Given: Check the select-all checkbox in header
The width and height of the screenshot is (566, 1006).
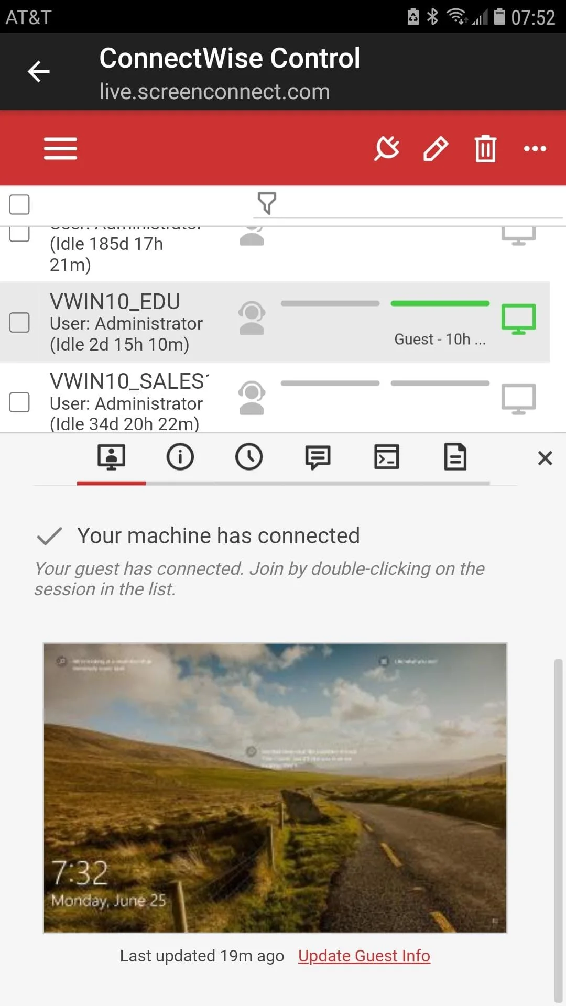Looking at the screenshot, I should pyautogui.click(x=19, y=204).
